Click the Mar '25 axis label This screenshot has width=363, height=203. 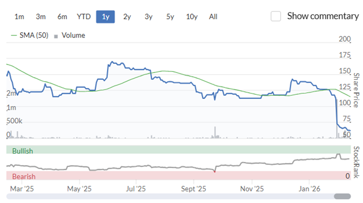(x=22, y=189)
